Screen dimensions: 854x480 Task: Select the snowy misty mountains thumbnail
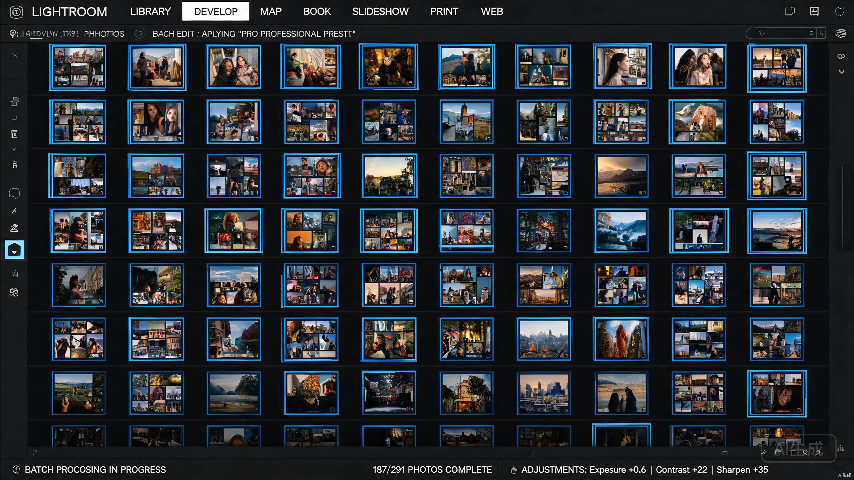[x=621, y=230]
